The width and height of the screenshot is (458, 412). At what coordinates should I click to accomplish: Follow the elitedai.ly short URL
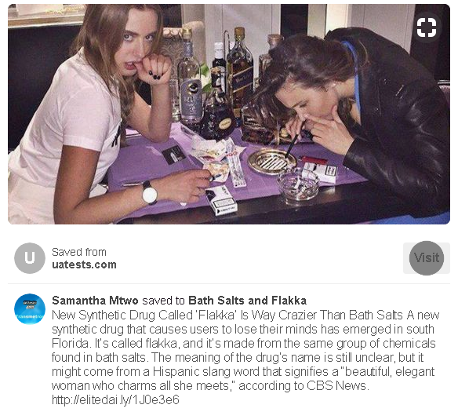coord(115,399)
